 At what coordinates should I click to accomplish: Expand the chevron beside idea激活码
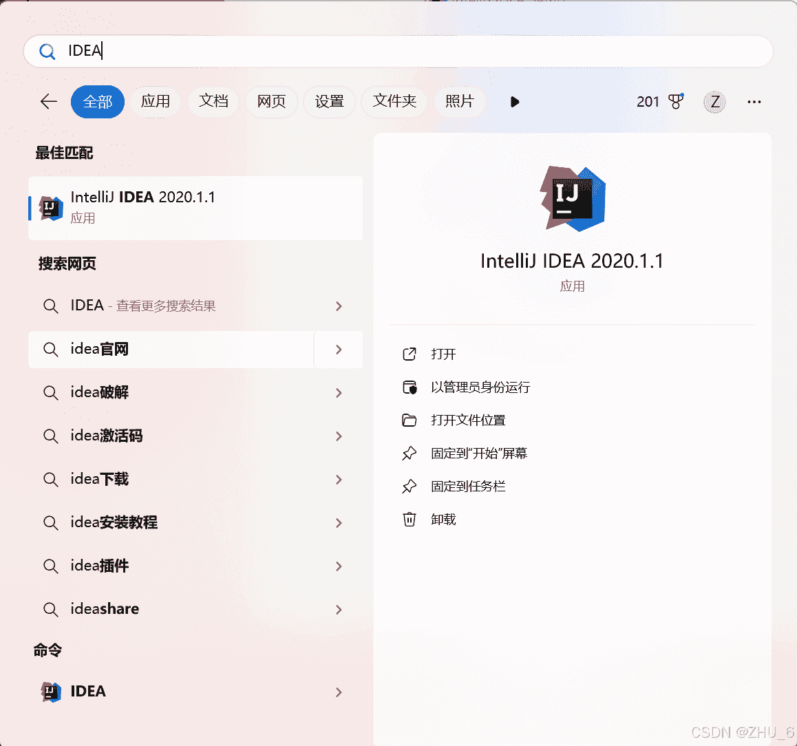pos(339,436)
